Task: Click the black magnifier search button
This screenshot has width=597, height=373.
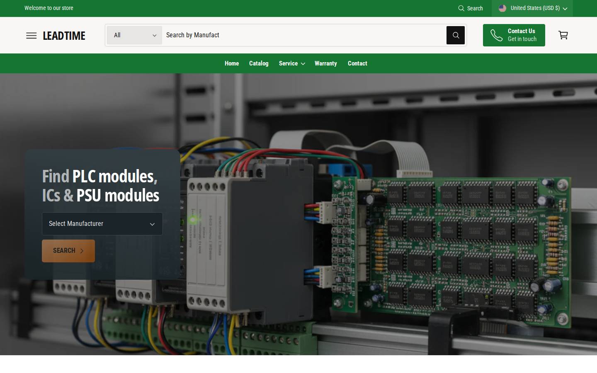Action: (x=456, y=35)
